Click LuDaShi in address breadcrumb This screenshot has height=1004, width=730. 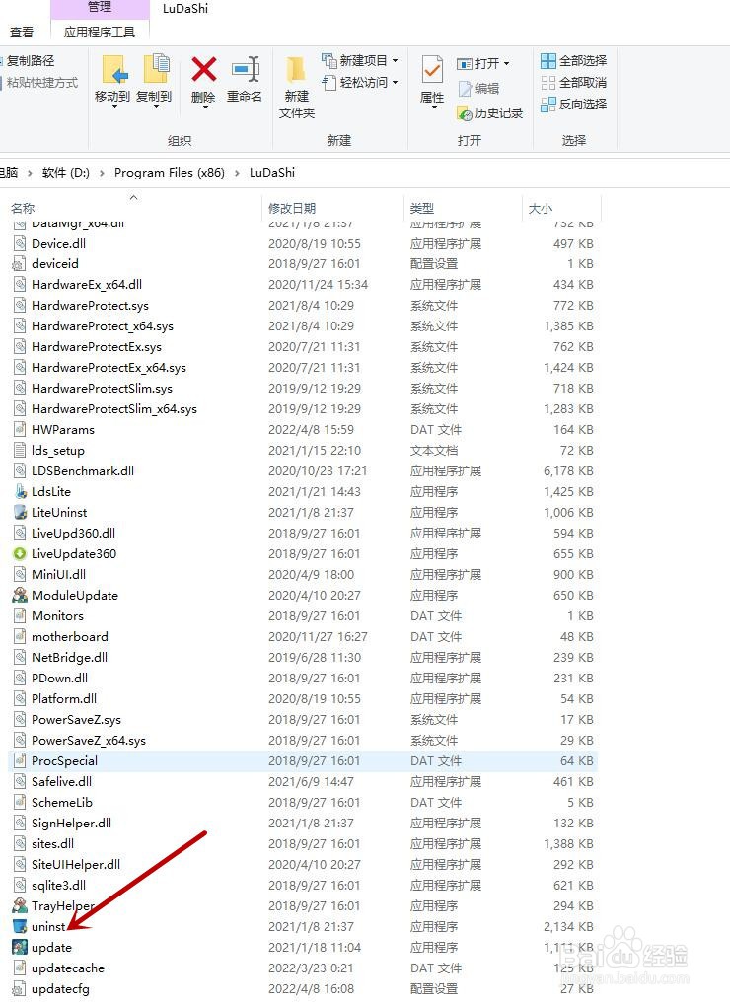click(x=272, y=173)
